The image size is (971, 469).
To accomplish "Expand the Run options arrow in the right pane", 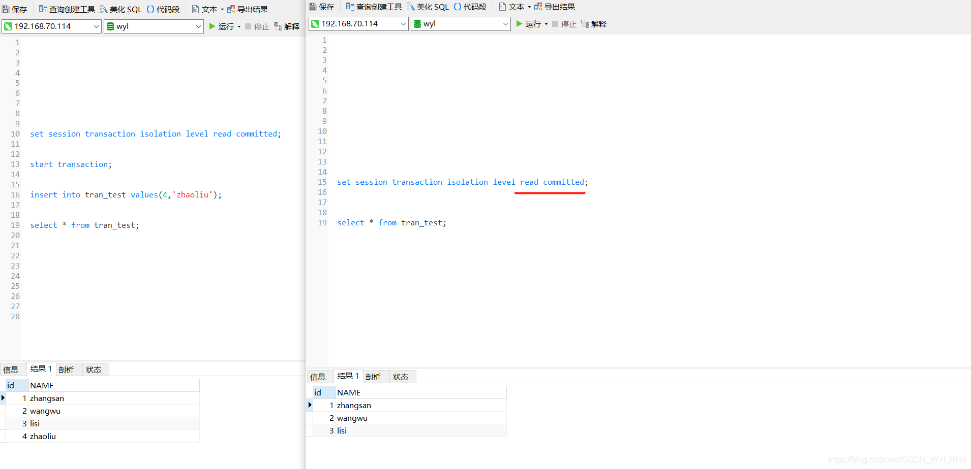I will (x=546, y=24).
